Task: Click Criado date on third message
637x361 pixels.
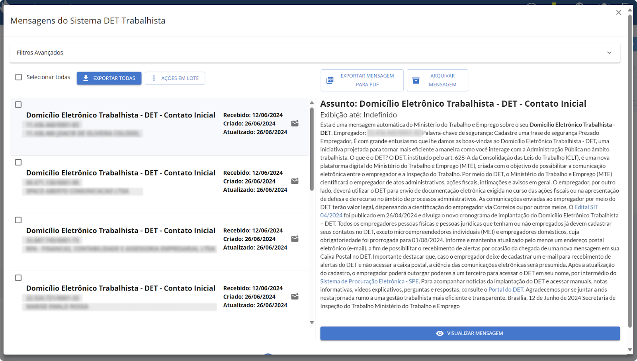Action: pyautogui.click(x=249, y=239)
